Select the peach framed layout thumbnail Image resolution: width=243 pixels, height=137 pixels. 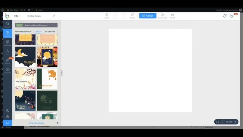pyautogui.click(x=47, y=40)
